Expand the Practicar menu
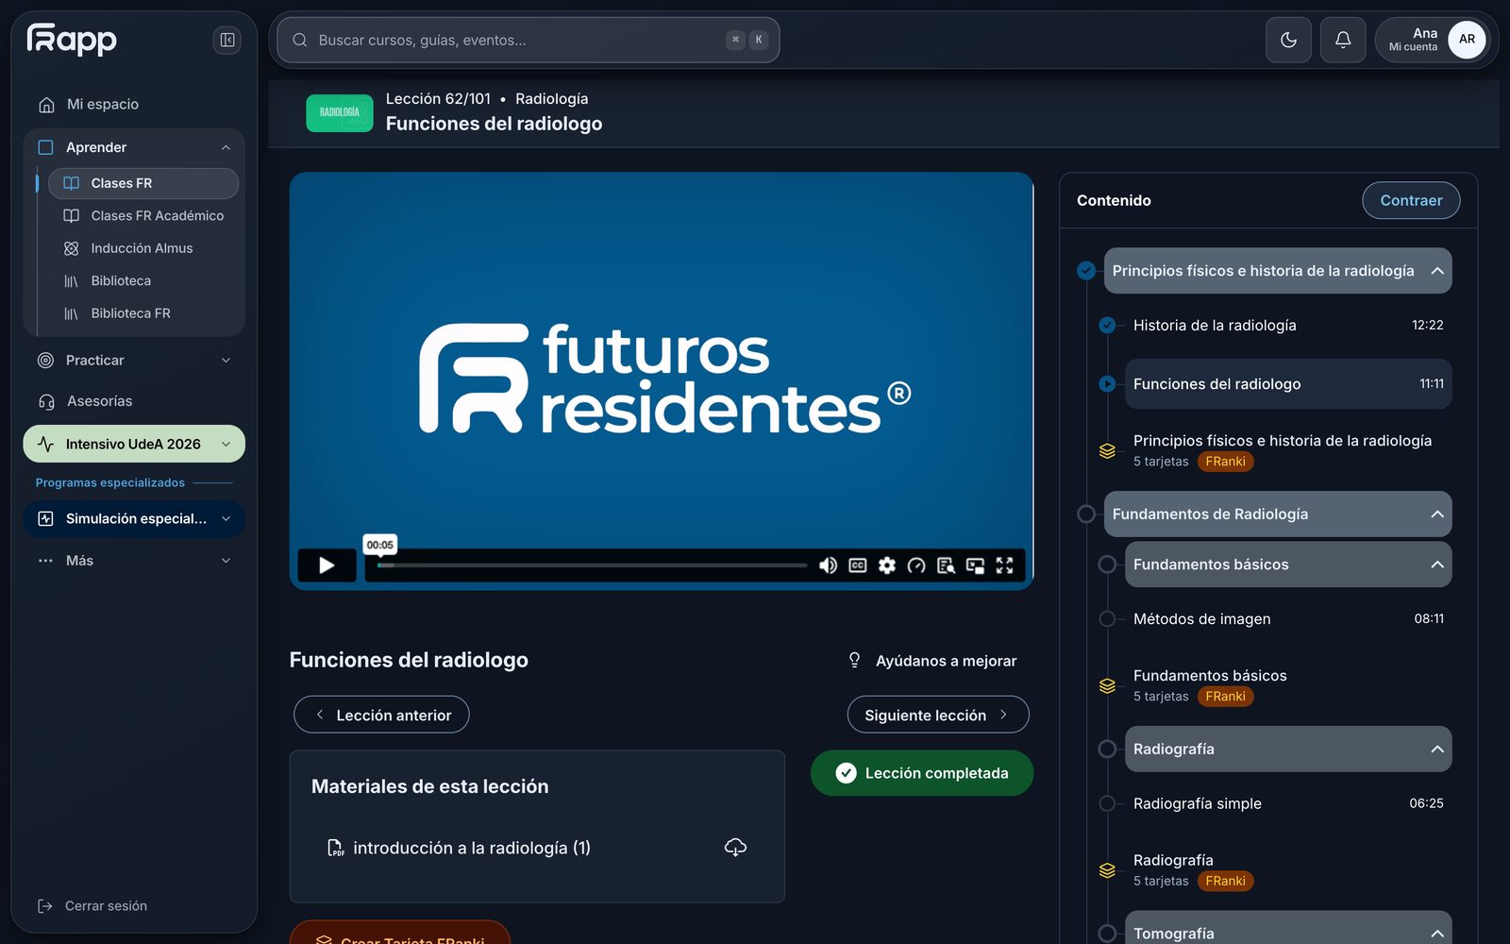Image resolution: width=1510 pixels, height=944 pixels. [226, 361]
